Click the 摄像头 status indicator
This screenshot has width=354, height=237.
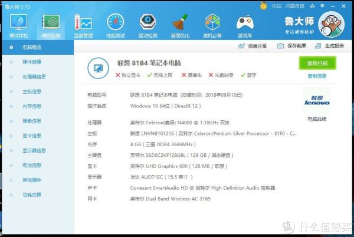192,75
